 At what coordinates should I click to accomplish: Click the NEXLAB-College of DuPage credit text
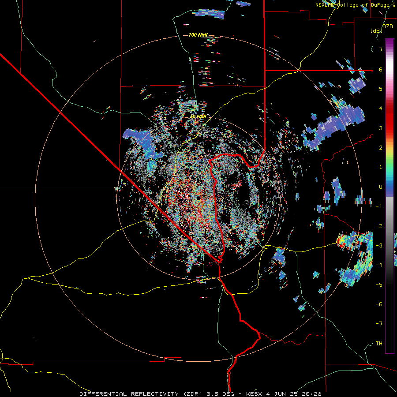click(355, 5)
